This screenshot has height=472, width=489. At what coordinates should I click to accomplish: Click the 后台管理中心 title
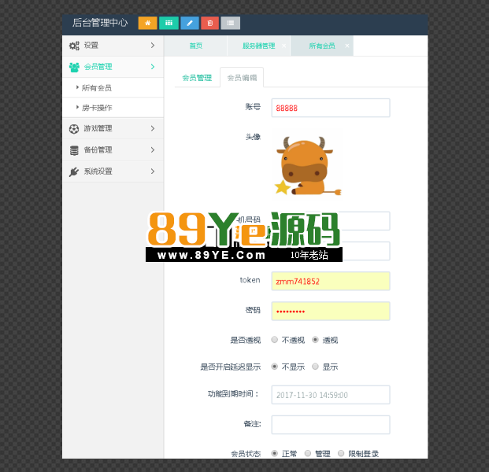click(x=100, y=23)
